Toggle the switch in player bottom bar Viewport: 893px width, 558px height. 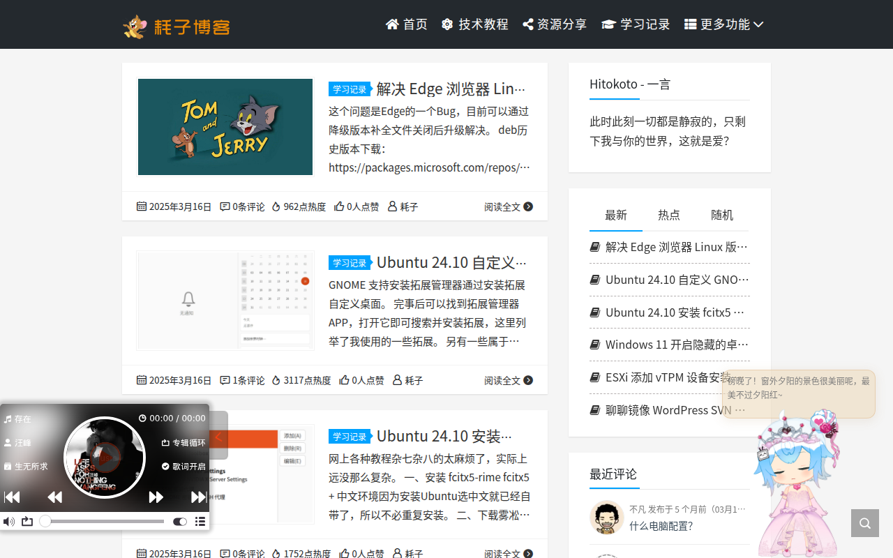click(x=180, y=521)
